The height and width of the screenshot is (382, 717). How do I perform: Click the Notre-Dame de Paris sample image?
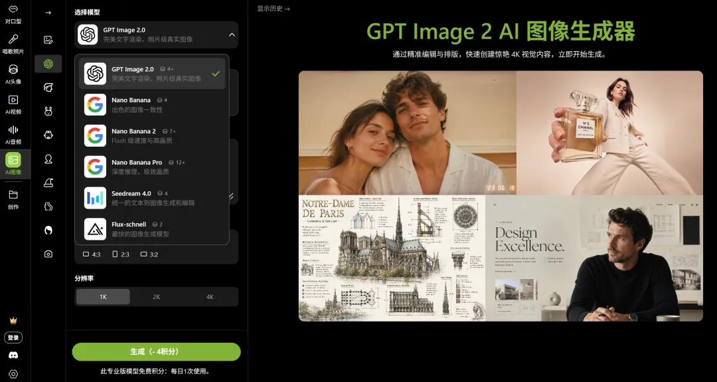[x=392, y=258]
